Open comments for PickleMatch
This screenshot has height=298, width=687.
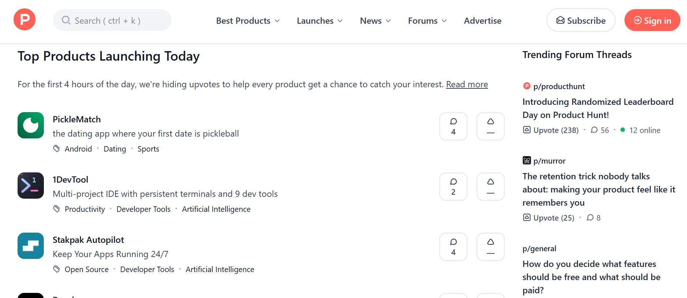pos(453,126)
